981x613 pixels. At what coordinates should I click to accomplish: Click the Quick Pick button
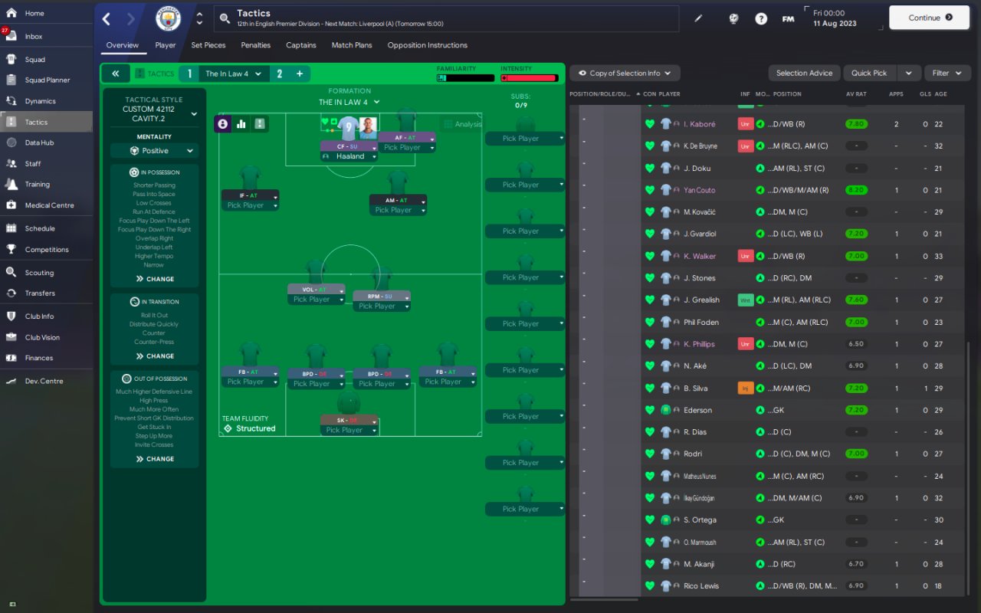tap(870, 73)
